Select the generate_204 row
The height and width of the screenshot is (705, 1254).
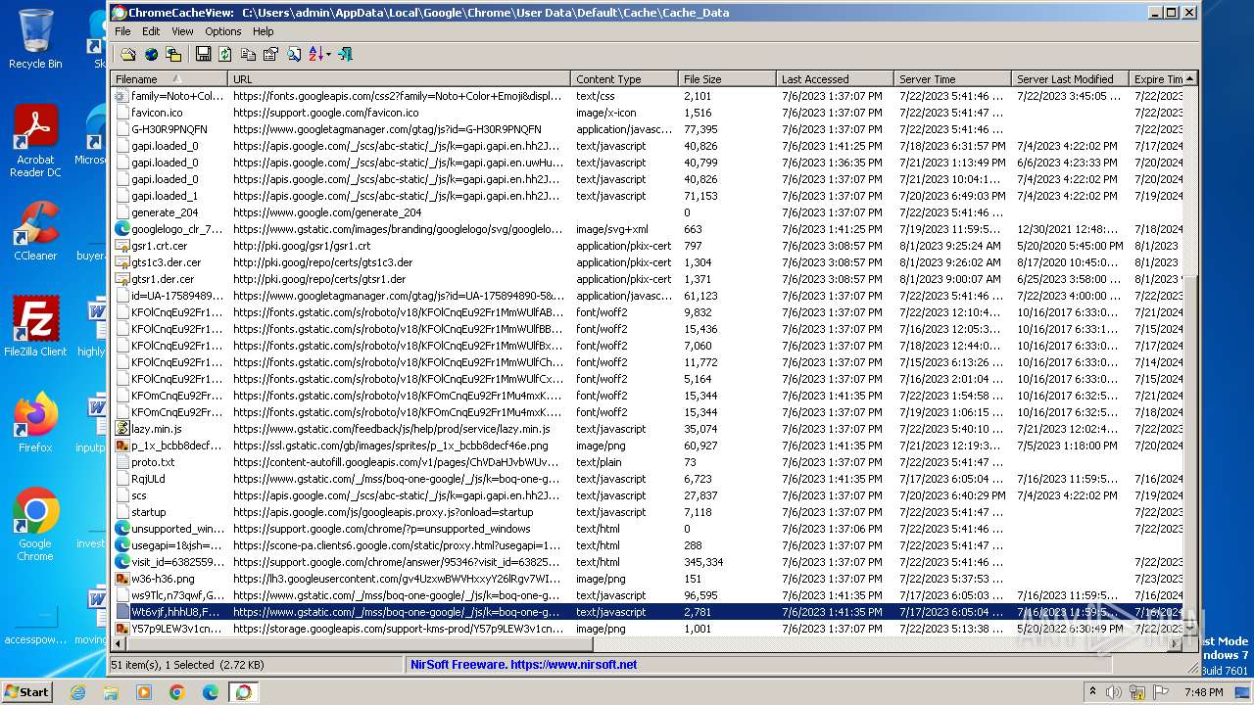647,212
